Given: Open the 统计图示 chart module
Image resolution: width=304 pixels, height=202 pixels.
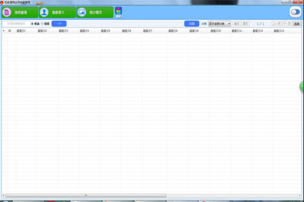Looking at the screenshot, I should [x=95, y=13].
